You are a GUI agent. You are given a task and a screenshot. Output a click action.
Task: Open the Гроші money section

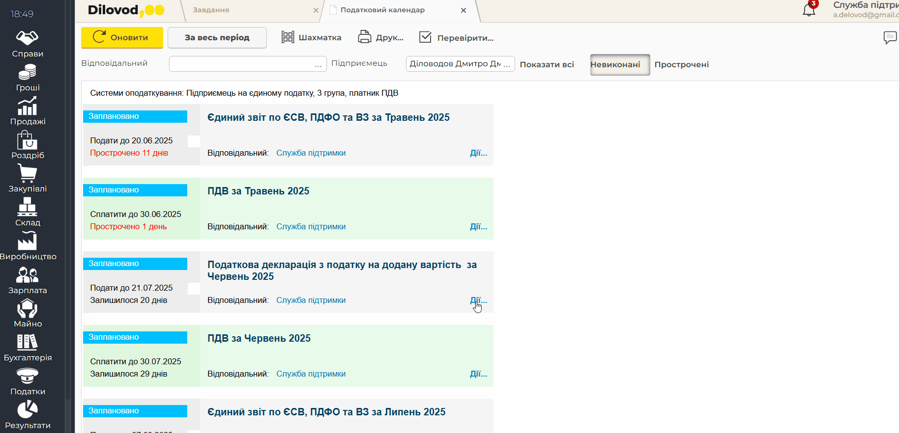(28, 78)
